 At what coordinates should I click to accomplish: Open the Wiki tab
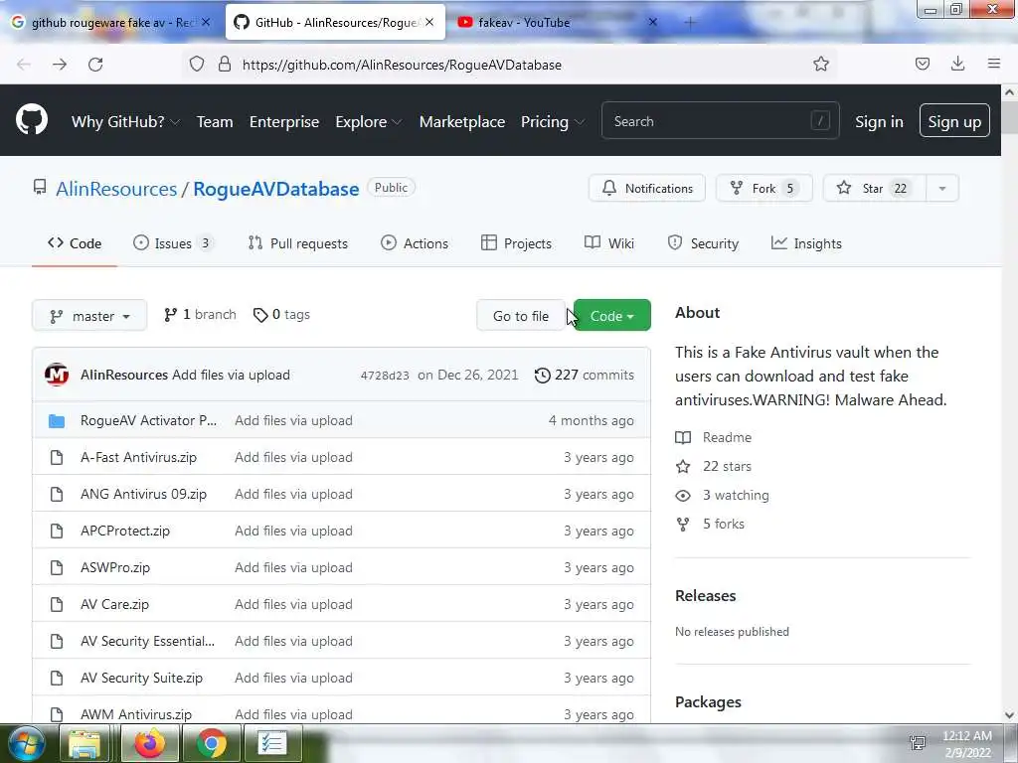[x=609, y=243]
